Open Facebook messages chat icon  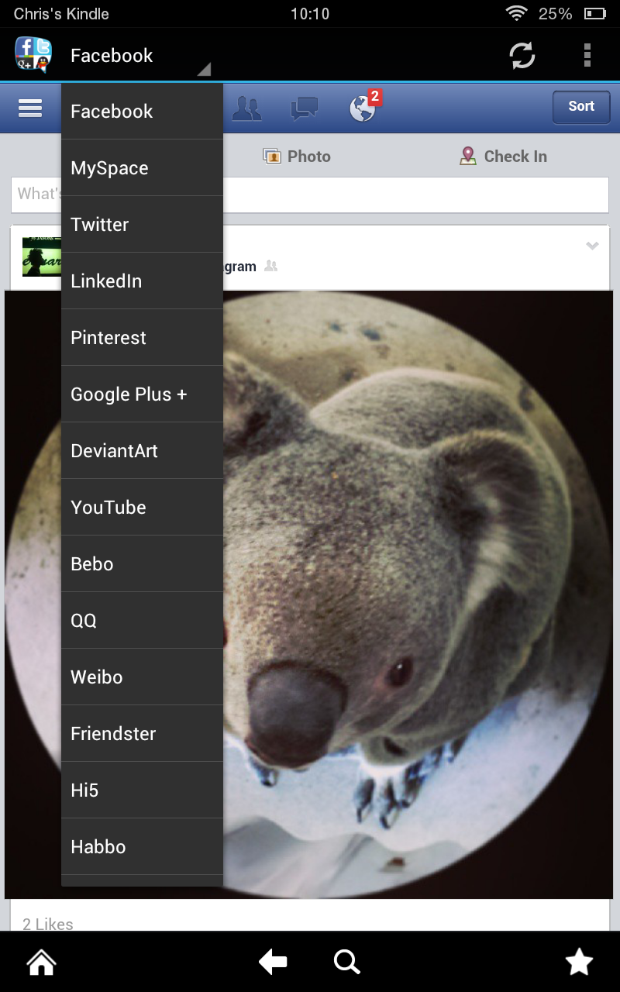point(304,108)
